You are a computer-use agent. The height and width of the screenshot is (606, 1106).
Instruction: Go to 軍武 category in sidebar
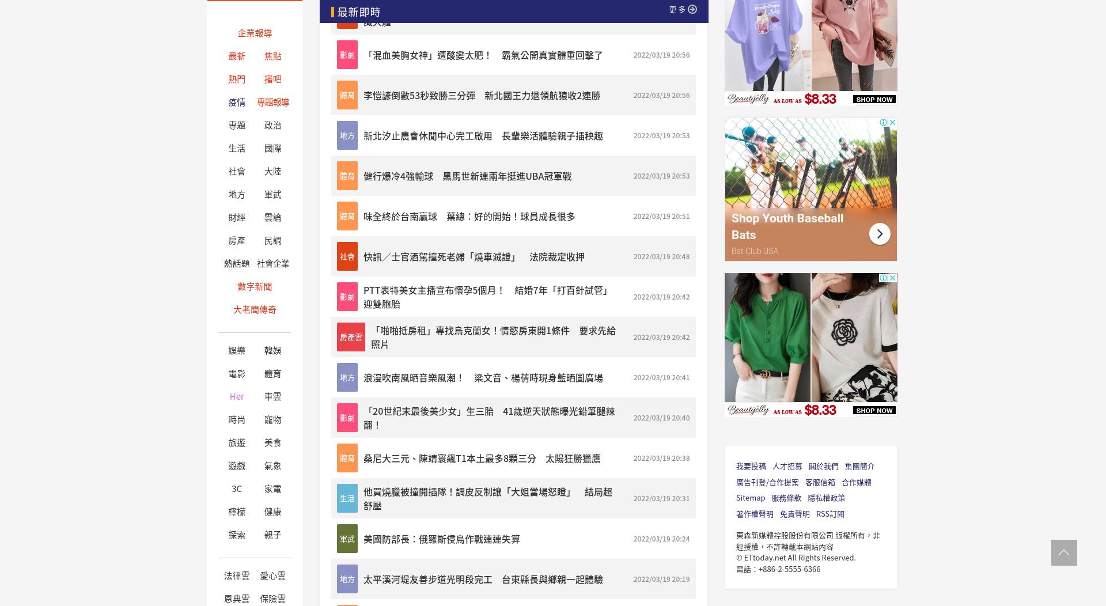click(x=273, y=194)
